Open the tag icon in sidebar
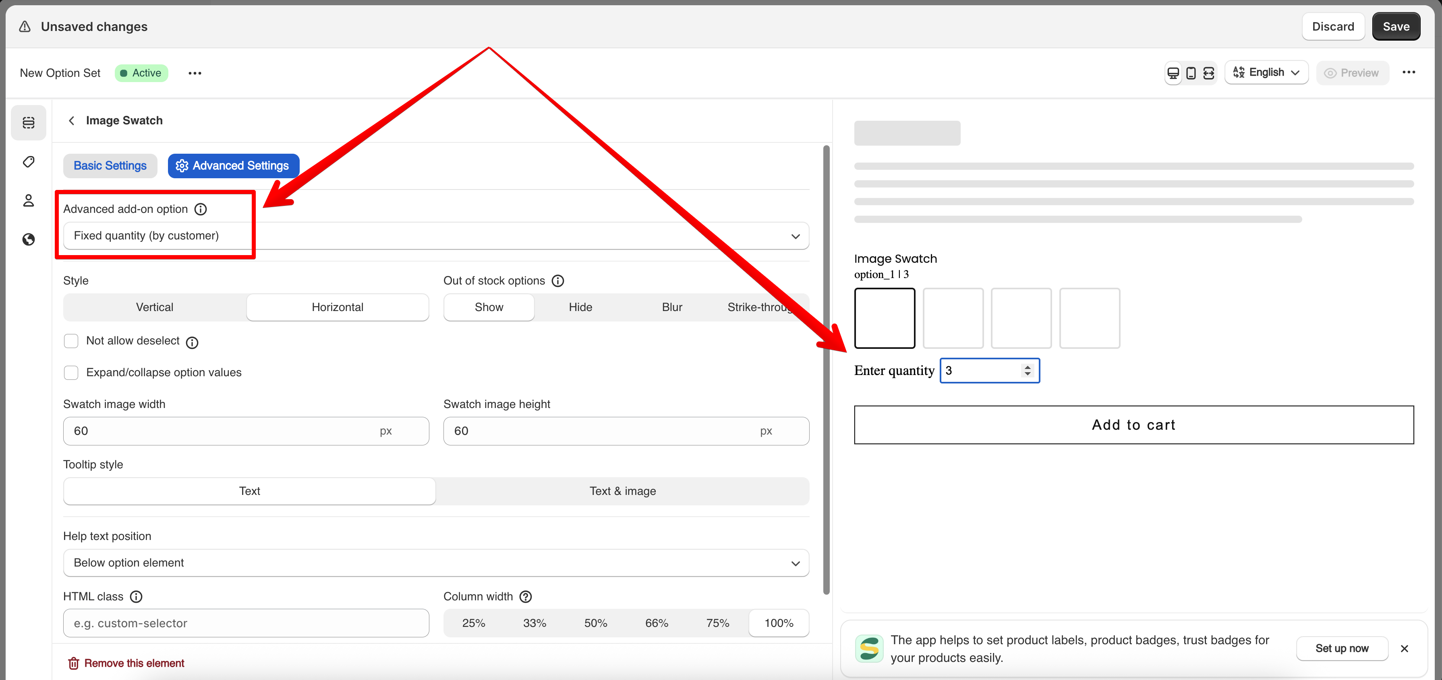This screenshot has width=1442, height=680. 29,162
